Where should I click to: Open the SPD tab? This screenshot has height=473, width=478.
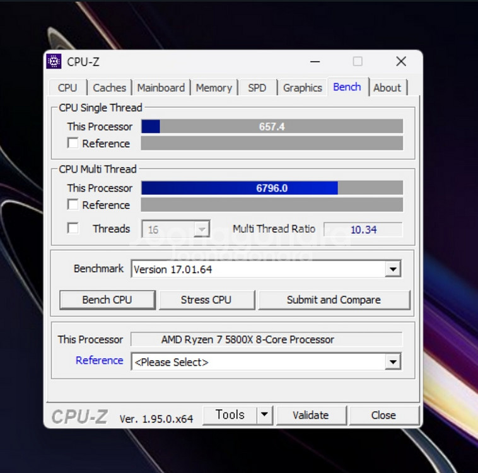tap(257, 88)
